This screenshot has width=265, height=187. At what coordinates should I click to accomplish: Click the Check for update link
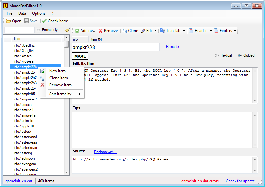click(240, 181)
